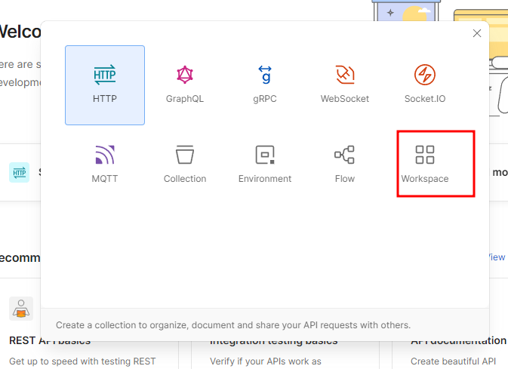Click 'Create beautiful API' text
508x369 pixels.
pos(453,361)
